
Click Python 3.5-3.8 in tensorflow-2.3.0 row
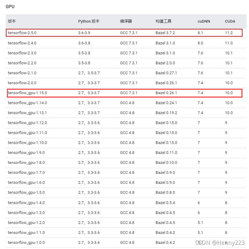coord(84,53)
